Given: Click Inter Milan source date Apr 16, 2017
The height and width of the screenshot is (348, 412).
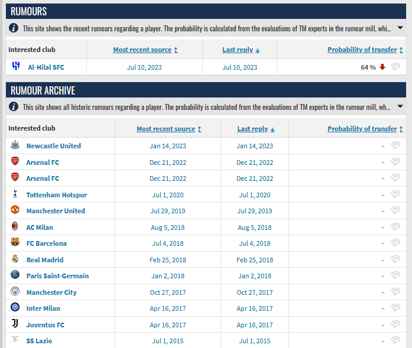Looking at the screenshot, I should click(168, 308).
